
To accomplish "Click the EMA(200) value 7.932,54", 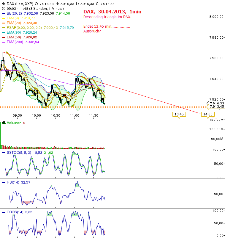I will click(32, 42).
